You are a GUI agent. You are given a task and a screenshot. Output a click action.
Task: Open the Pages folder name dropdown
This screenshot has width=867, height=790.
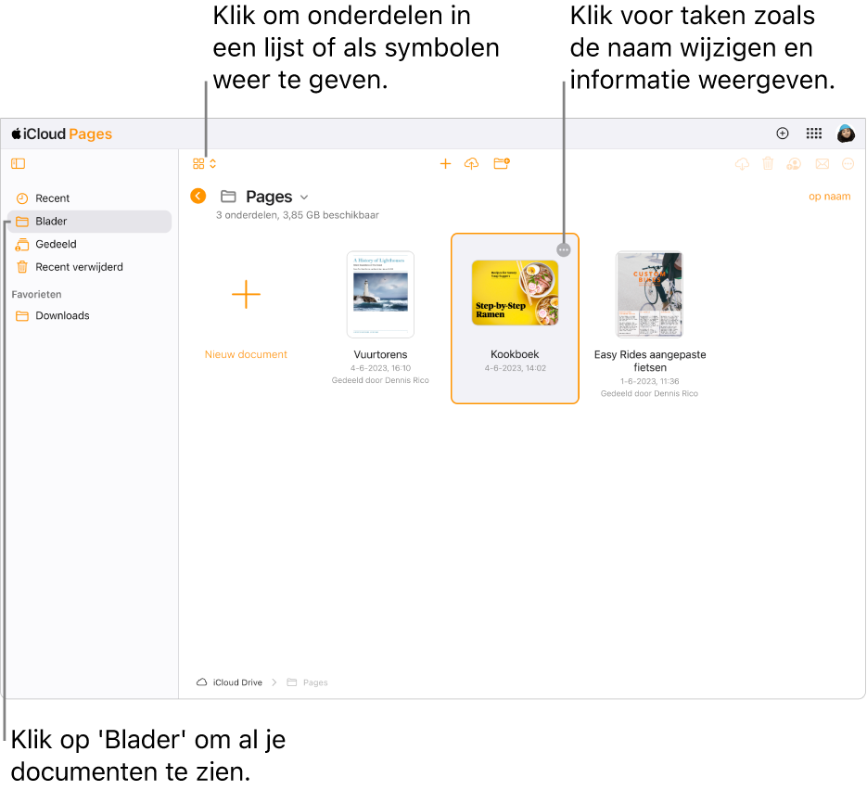pyautogui.click(x=304, y=197)
